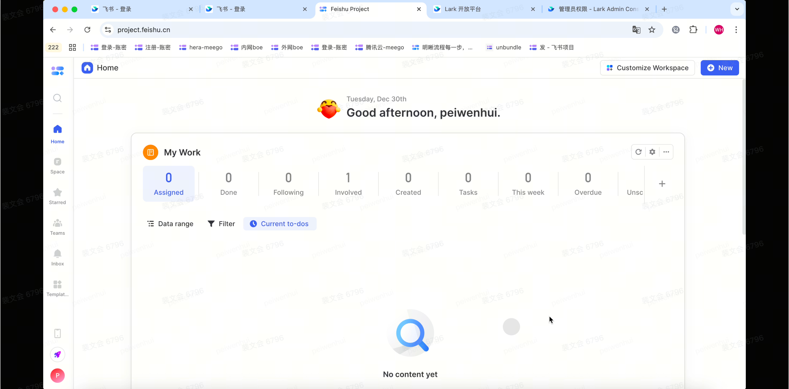Open Templates in the sidebar
This screenshot has height=389, width=789.
coord(58,288)
